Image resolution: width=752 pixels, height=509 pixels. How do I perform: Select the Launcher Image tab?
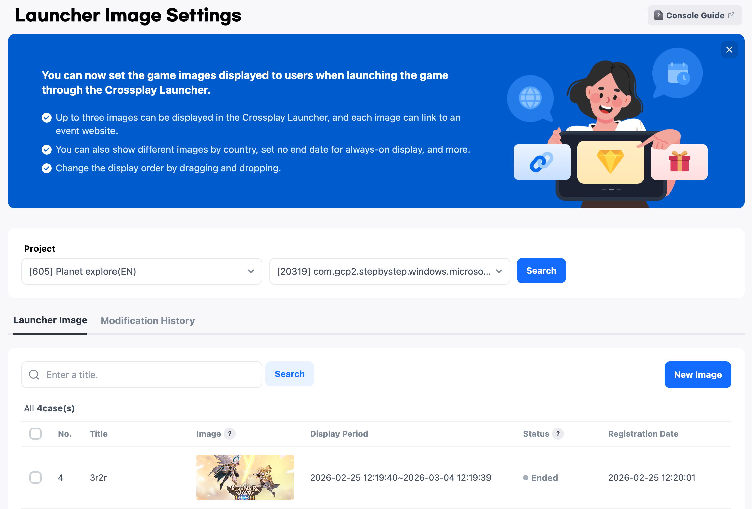coord(50,320)
